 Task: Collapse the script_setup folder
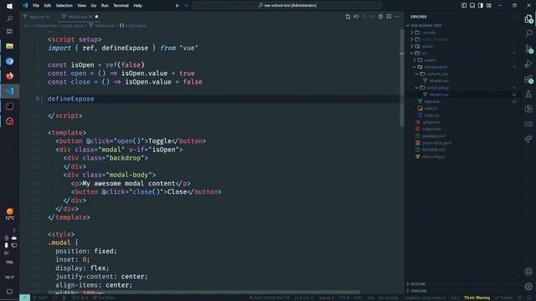pyautogui.click(x=437, y=88)
